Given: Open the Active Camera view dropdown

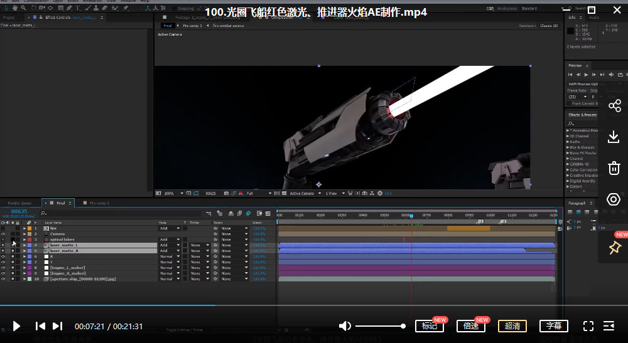Looking at the screenshot, I should pyautogui.click(x=305, y=193).
